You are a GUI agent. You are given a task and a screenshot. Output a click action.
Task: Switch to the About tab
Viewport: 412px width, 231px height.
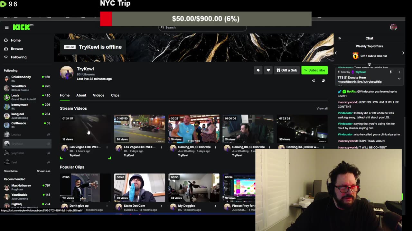click(x=81, y=95)
